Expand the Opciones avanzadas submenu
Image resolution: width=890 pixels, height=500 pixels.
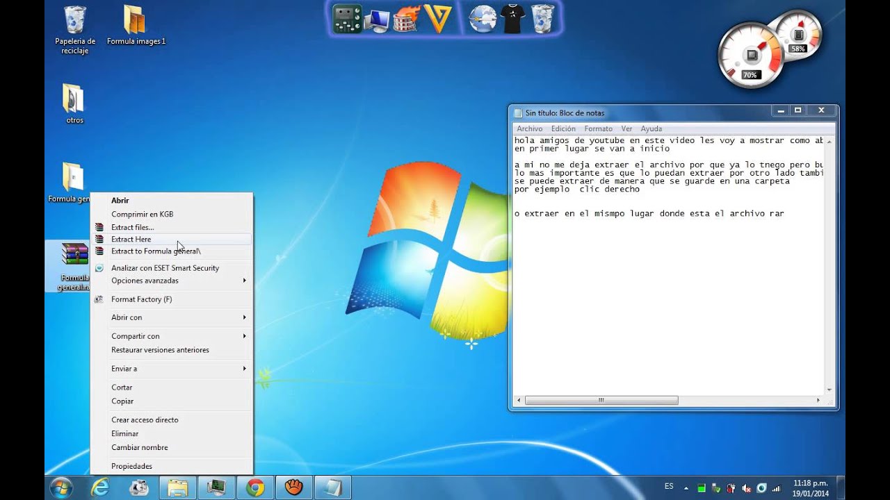point(172,281)
